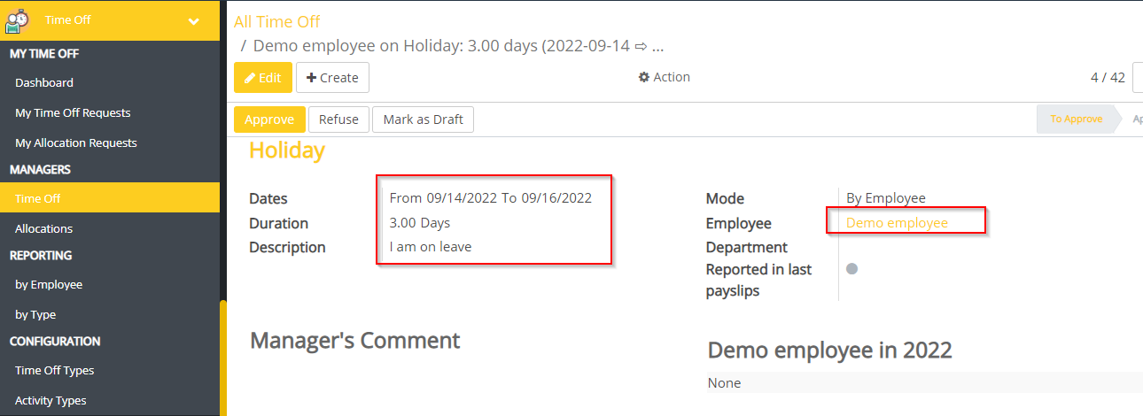Viewport: 1143px width, 416px height.
Task: Open My Allocation Requests
Action: pyautogui.click(x=76, y=143)
